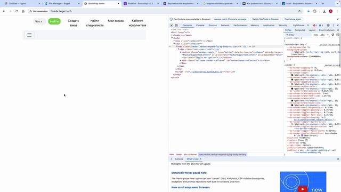Screen dimensions: 341x192
Task: Switch to Console tab in bottom drawer
Action: click(179, 159)
